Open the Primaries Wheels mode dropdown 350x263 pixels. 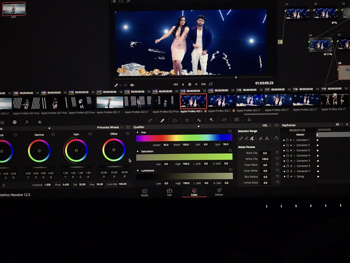click(110, 127)
